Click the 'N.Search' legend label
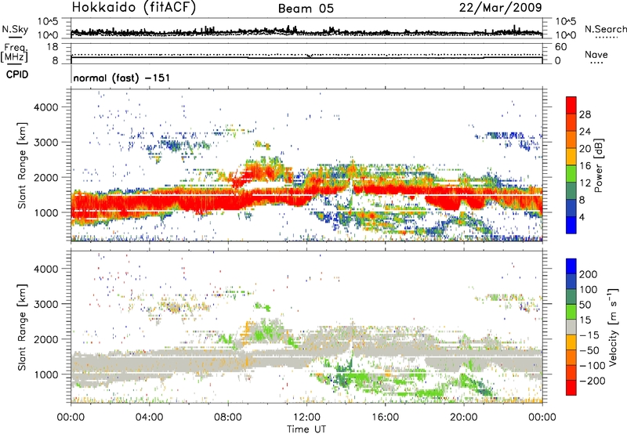The image size is (627, 434). (x=605, y=29)
